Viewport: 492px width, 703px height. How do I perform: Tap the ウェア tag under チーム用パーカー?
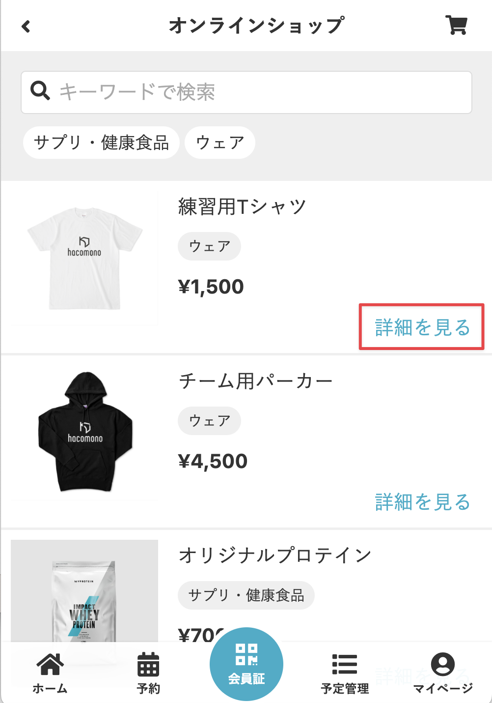coord(209,421)
